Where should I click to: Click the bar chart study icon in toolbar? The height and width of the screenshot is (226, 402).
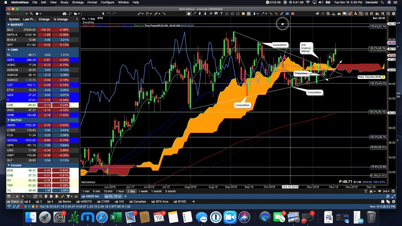[x=334, y=13]
